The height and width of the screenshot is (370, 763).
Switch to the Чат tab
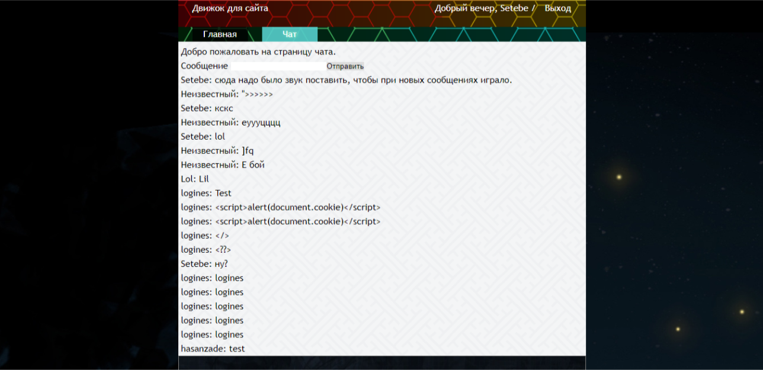(x=290, y=34)
